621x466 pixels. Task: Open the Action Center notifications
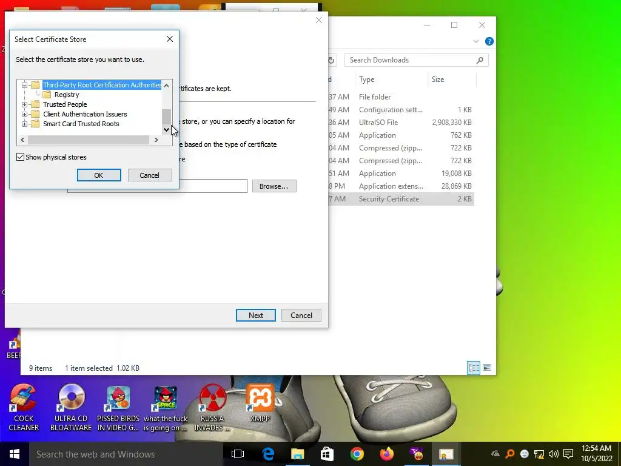568,454
